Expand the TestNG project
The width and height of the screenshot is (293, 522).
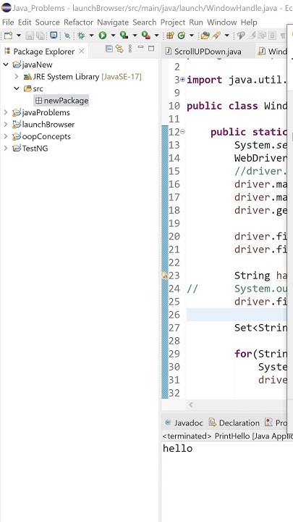pos(6,149)
